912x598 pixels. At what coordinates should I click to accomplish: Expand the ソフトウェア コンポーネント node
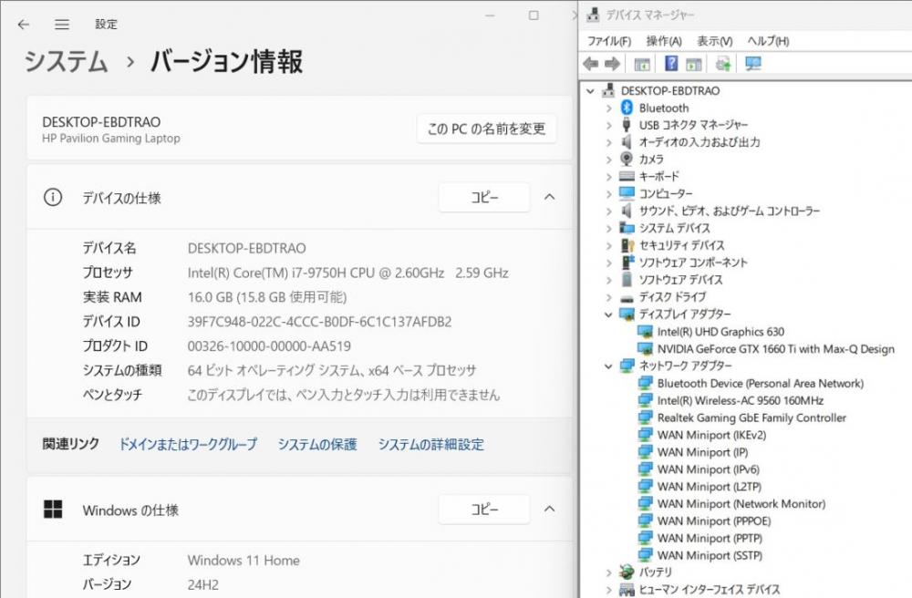(609, 263)
